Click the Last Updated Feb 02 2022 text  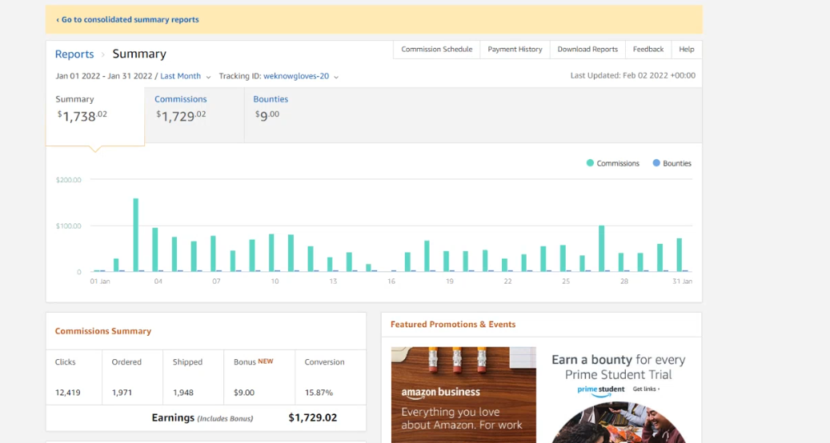pos(633,76)
